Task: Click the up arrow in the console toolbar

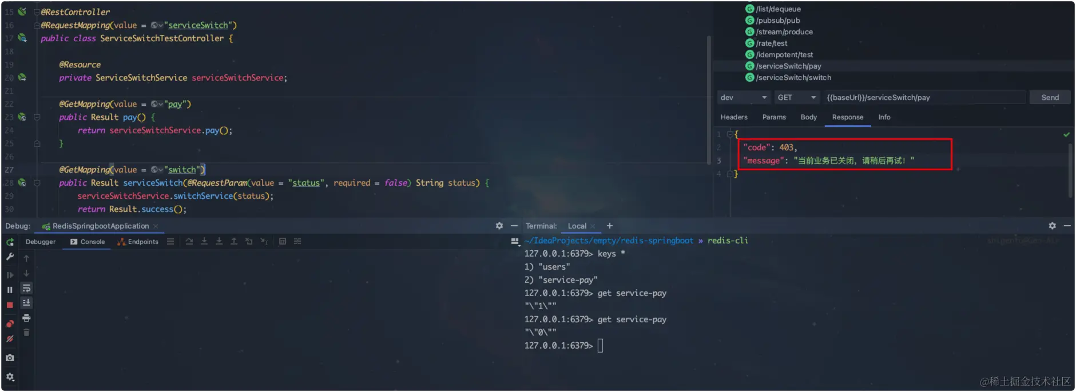Action: pyautogui.click(x=26, y=258)
